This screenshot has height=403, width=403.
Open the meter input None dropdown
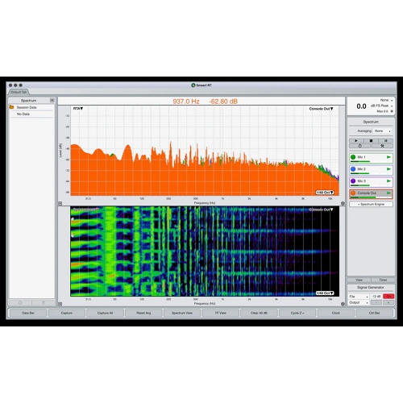[x=386, y=100]
